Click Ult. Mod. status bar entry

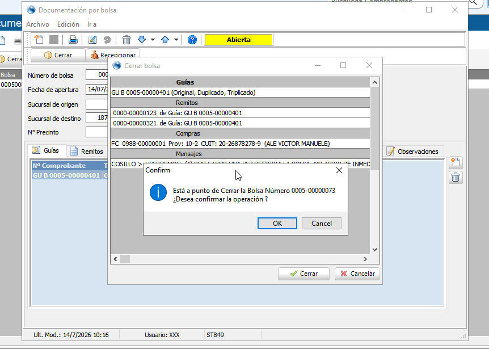tap(71, 335)
